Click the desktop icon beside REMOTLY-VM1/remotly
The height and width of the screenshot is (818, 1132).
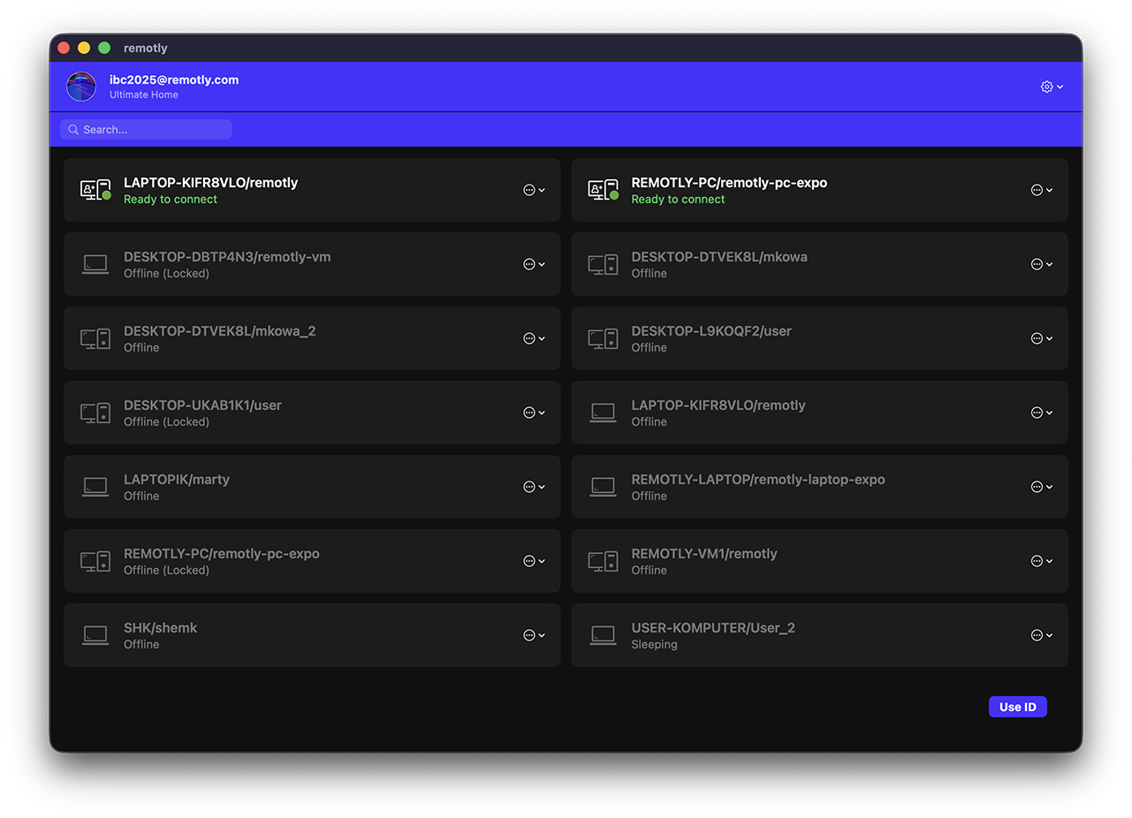604,561
